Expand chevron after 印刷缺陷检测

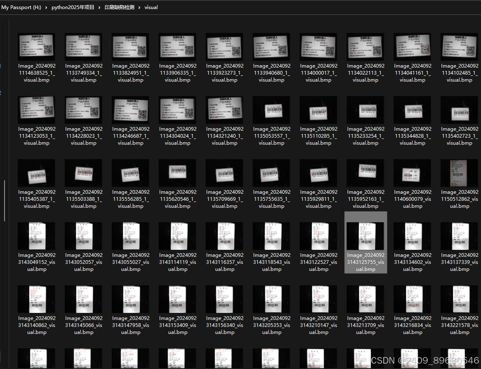[139, 7]
